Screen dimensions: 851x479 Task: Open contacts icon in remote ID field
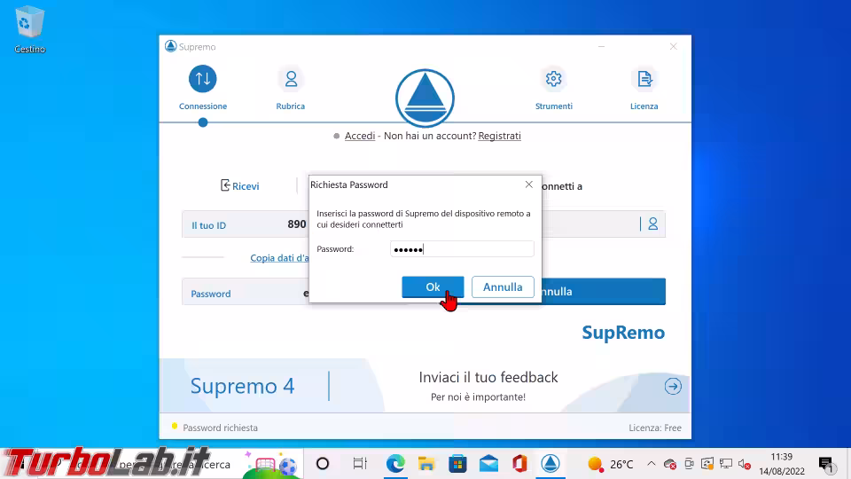click(653, 224)
